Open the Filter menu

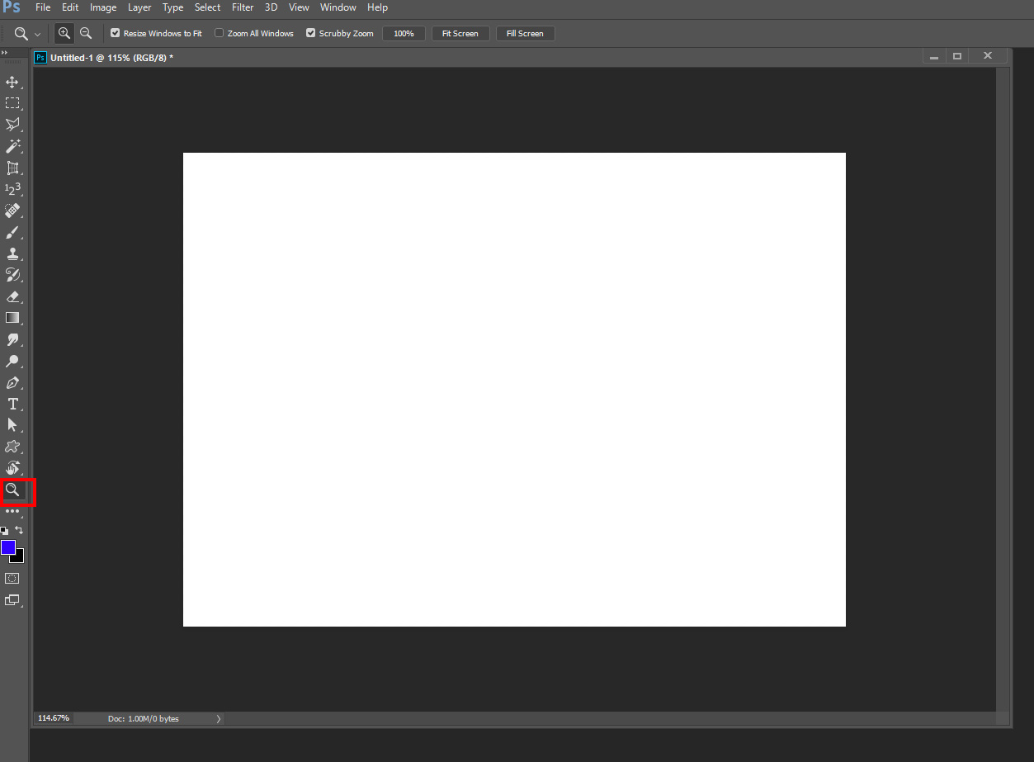coord(242,7)
